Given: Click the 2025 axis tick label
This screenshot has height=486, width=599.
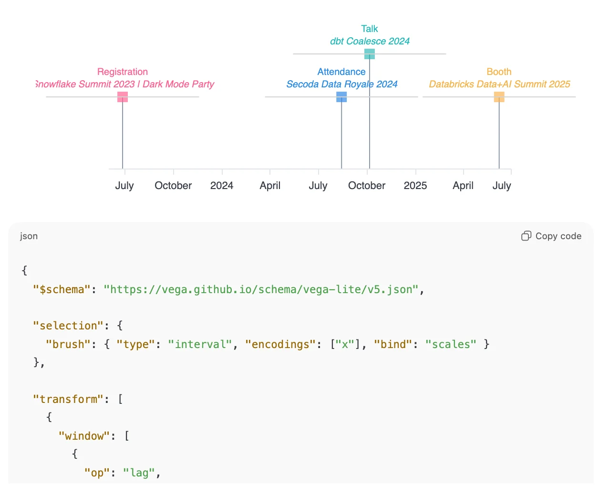Looking at the screenshot, I should click(x=415, y=185).
